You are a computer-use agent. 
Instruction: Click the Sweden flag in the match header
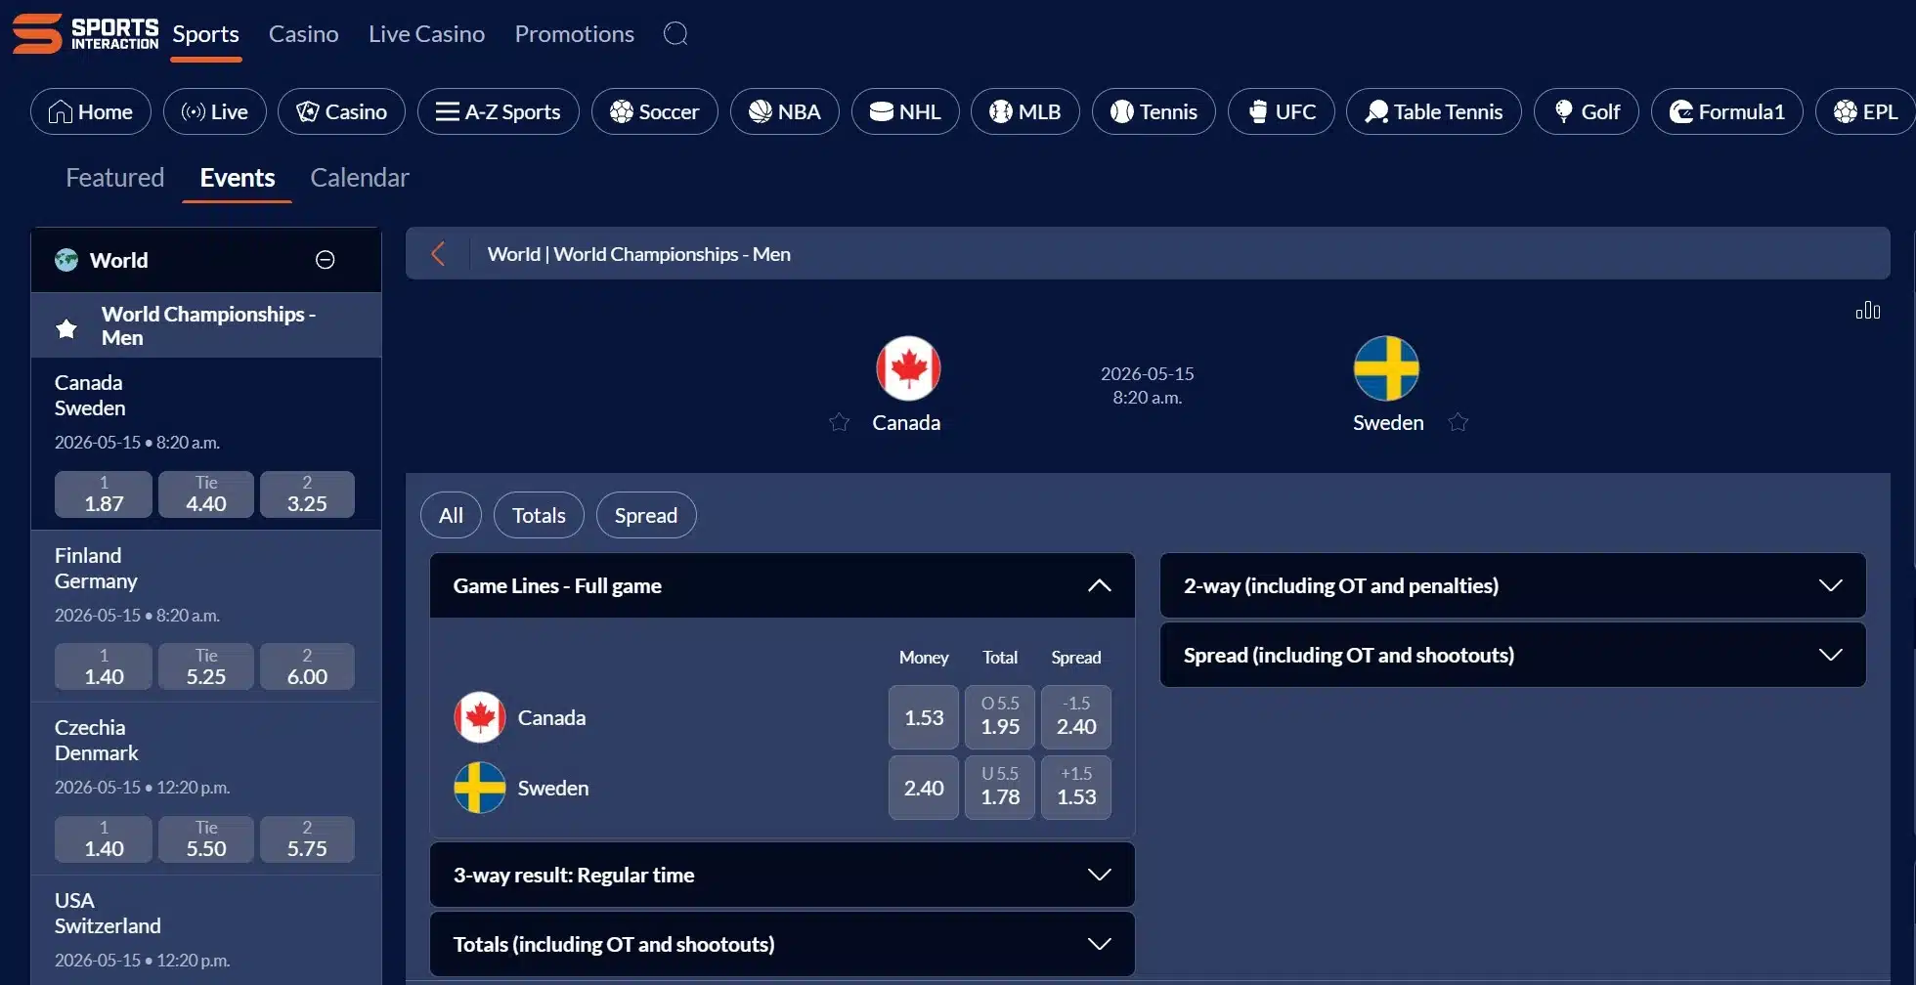[1386, 368]
